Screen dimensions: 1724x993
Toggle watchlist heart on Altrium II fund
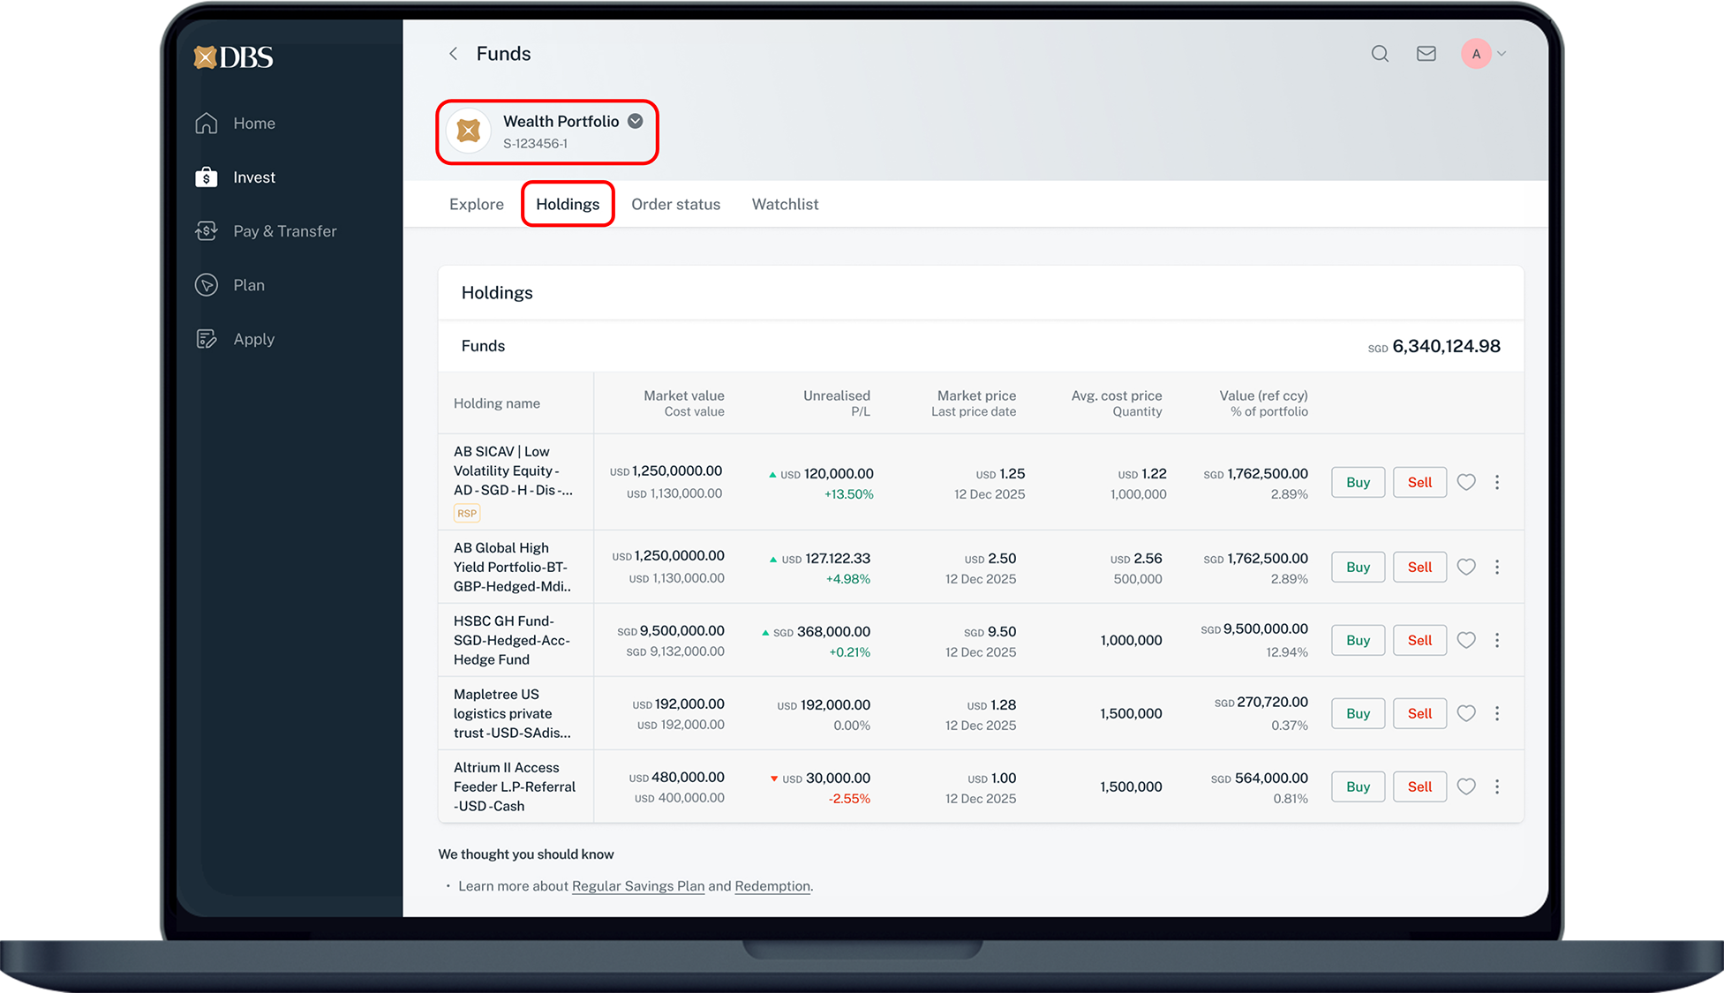[x=1466, y=786]
